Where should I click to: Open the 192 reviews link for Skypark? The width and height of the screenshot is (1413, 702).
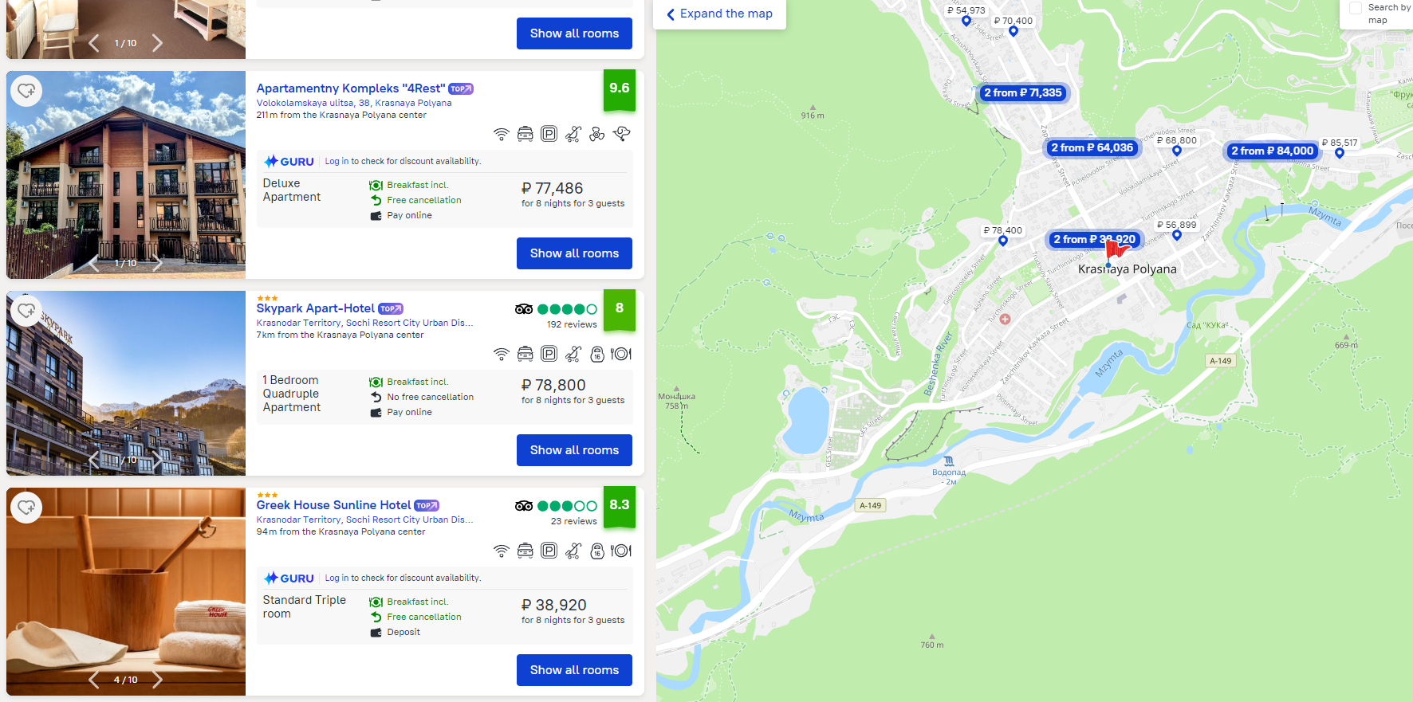pyautogui.click(x=572, y=325)
